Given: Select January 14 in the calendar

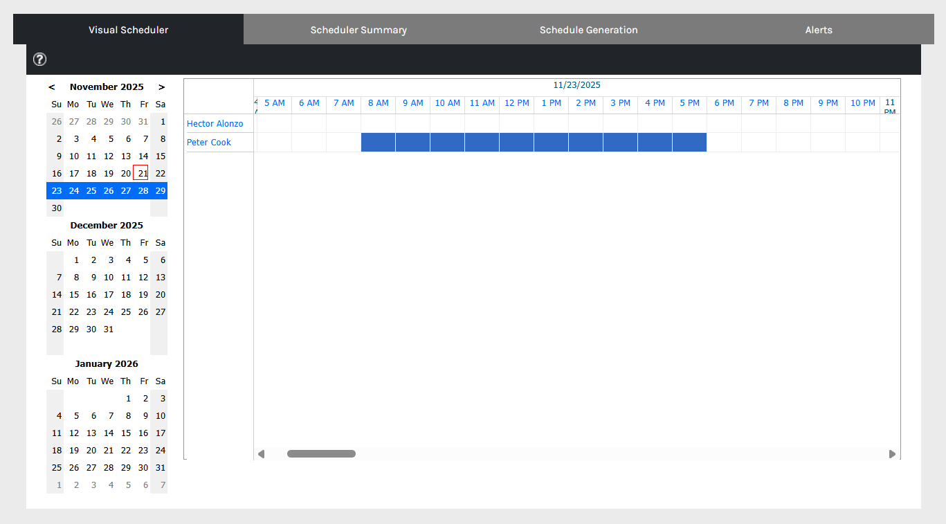Looking at the screenshot, I should (x=109, y=433).
